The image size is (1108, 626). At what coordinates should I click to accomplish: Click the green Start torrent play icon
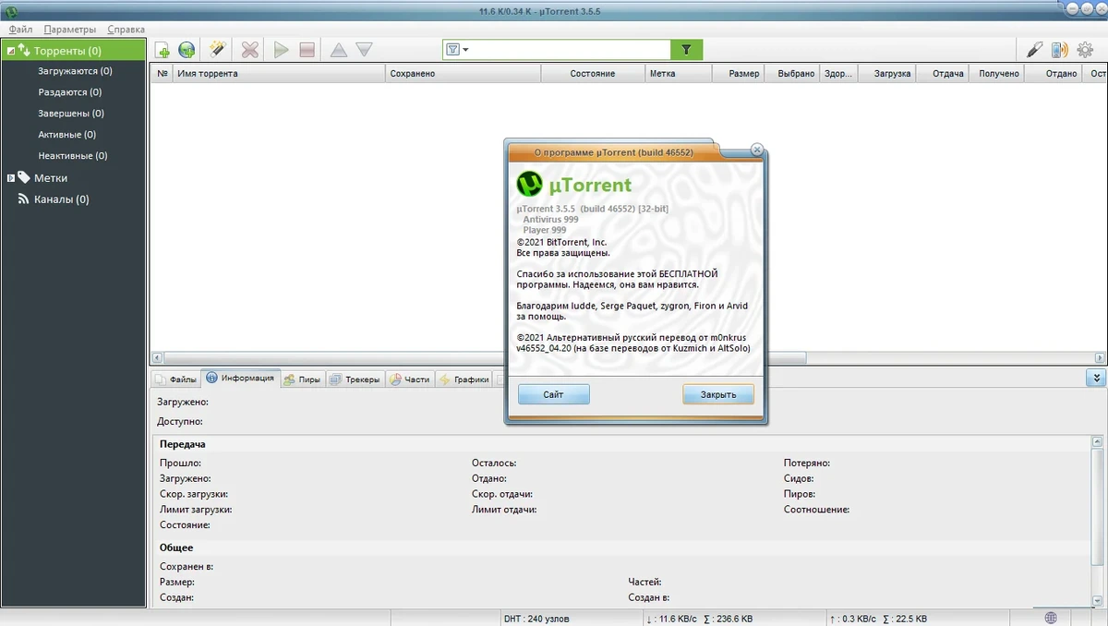click(282, 50)
